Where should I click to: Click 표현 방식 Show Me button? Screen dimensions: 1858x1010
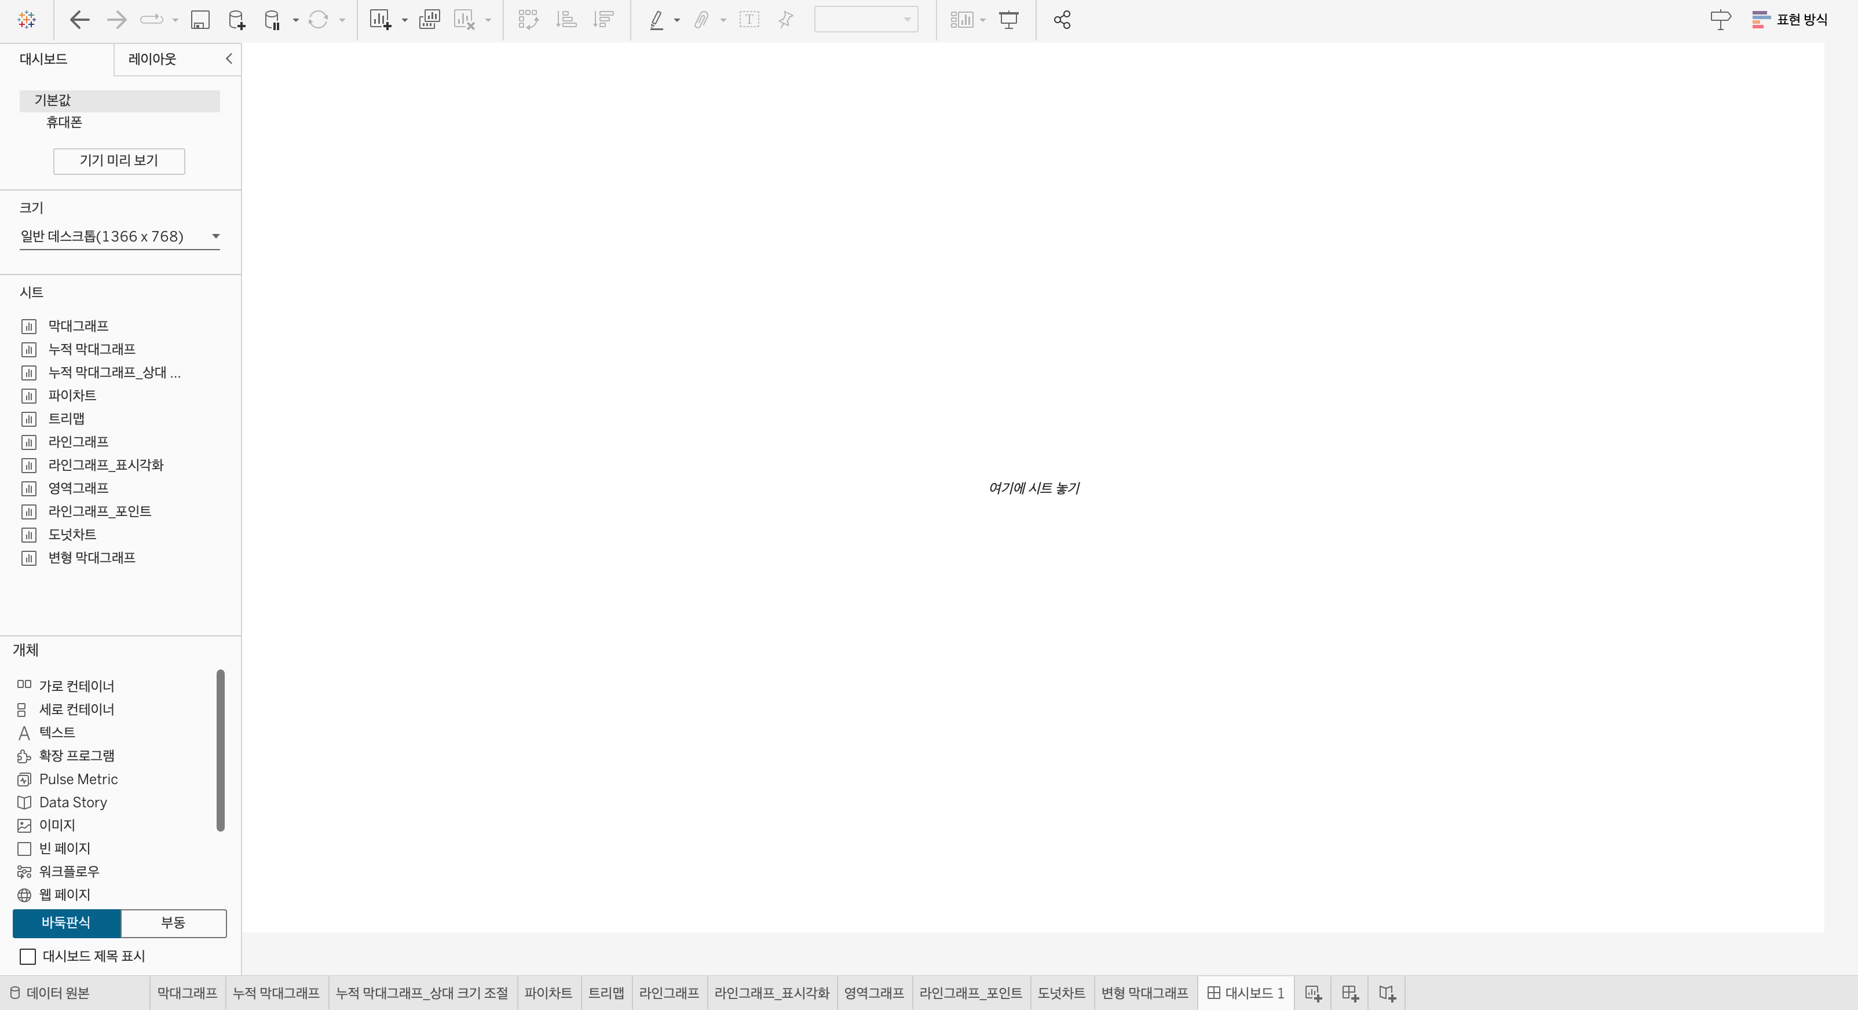click(x=1790, y=20)
